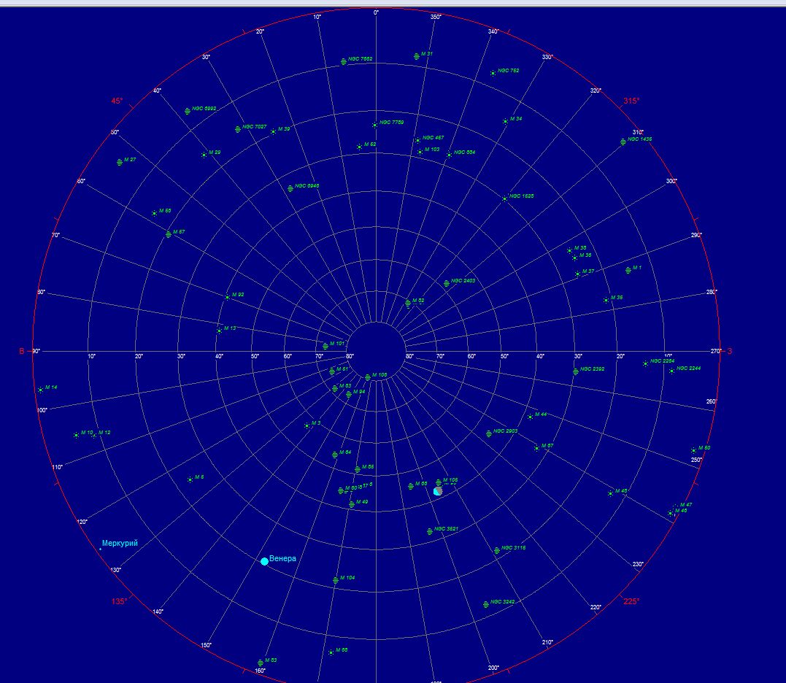The image size is (786, 683).
Task: Select the Mercury planet label
Action: tap(120, 543)
